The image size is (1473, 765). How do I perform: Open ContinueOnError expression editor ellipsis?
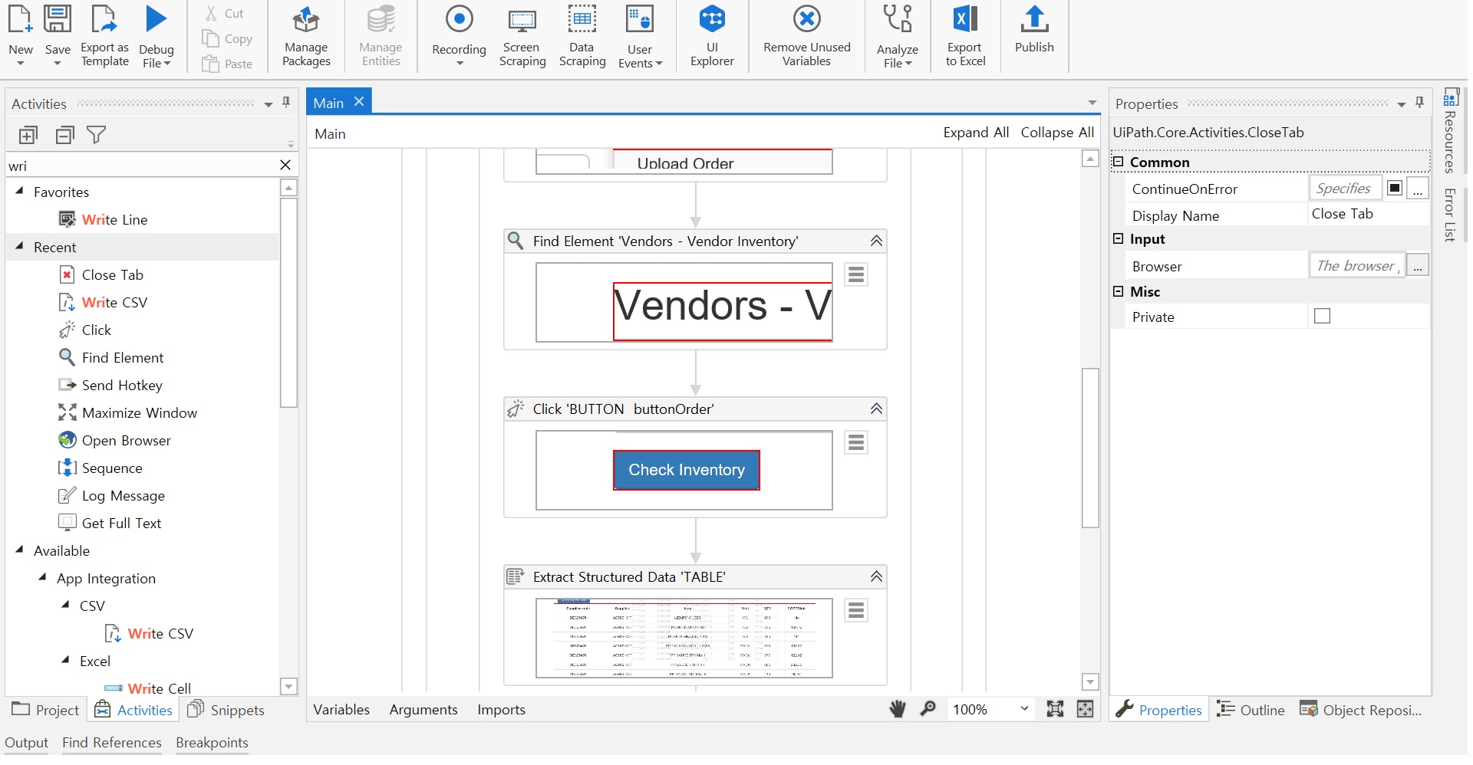(x=1418, y=189)
